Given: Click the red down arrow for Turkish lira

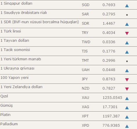Looking at the screenshot, I should [127, 33].
